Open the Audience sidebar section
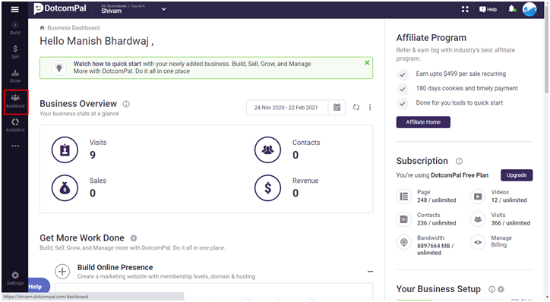 (15, 101)
